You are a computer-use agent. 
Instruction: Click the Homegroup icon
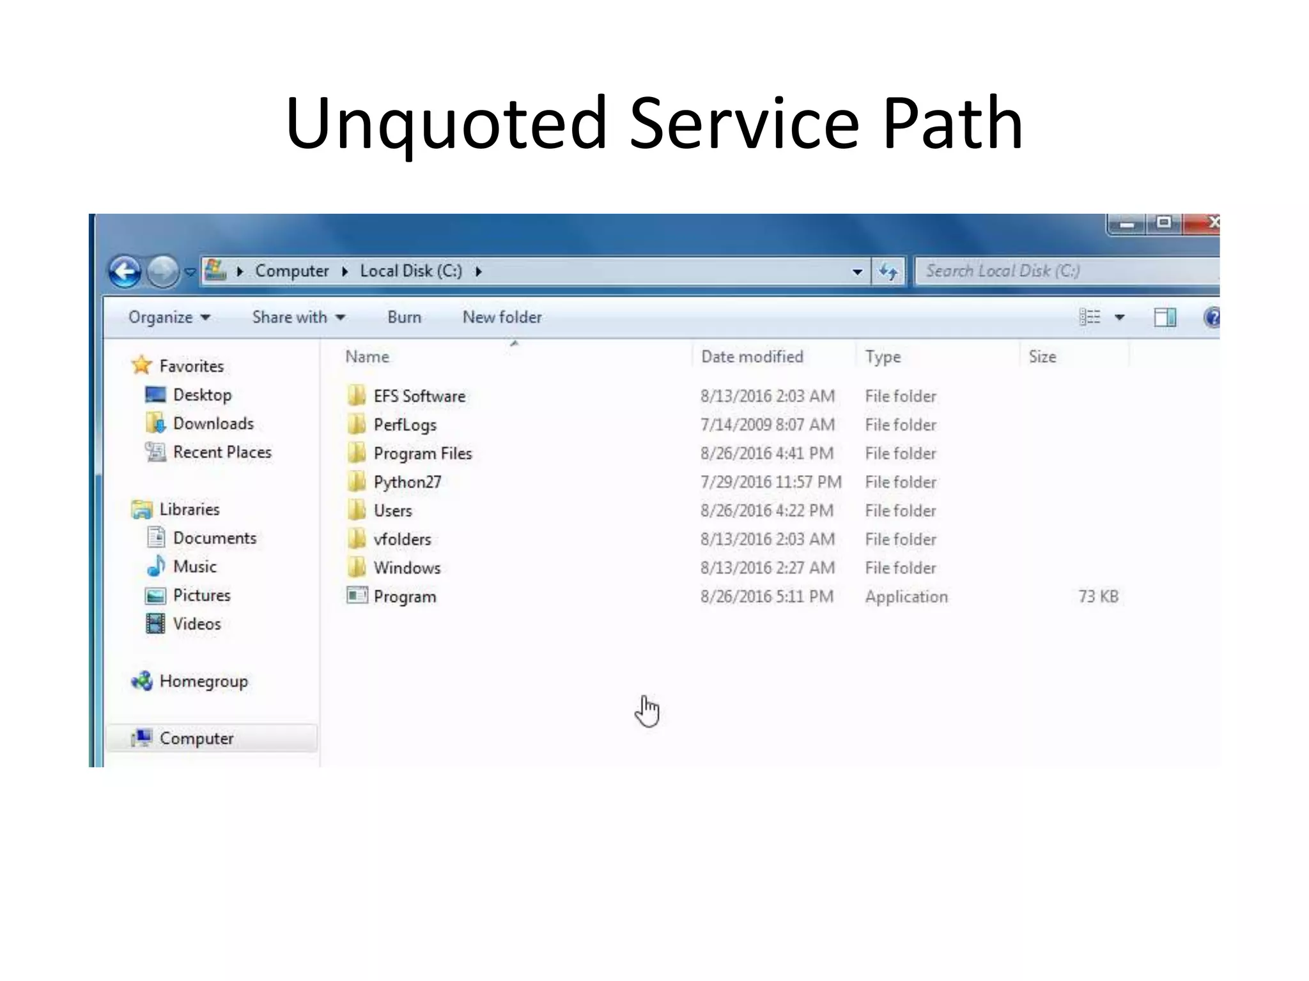(x=141, y=681)
